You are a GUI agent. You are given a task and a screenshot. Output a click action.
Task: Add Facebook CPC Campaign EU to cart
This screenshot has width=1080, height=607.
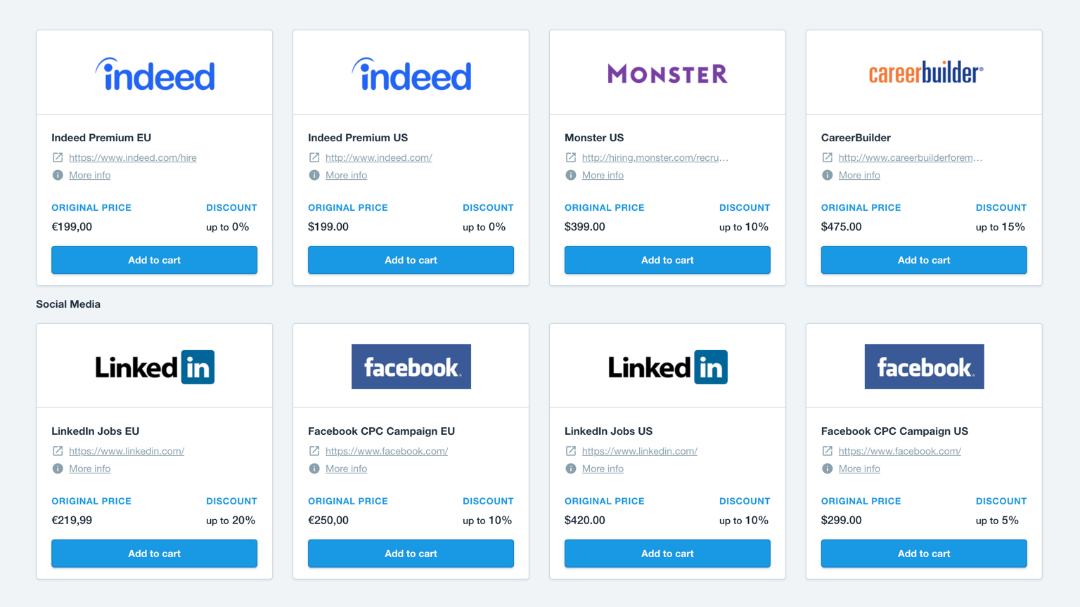[x=411, y=554]
